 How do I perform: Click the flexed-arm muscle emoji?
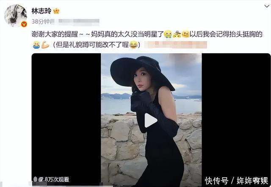45,45
